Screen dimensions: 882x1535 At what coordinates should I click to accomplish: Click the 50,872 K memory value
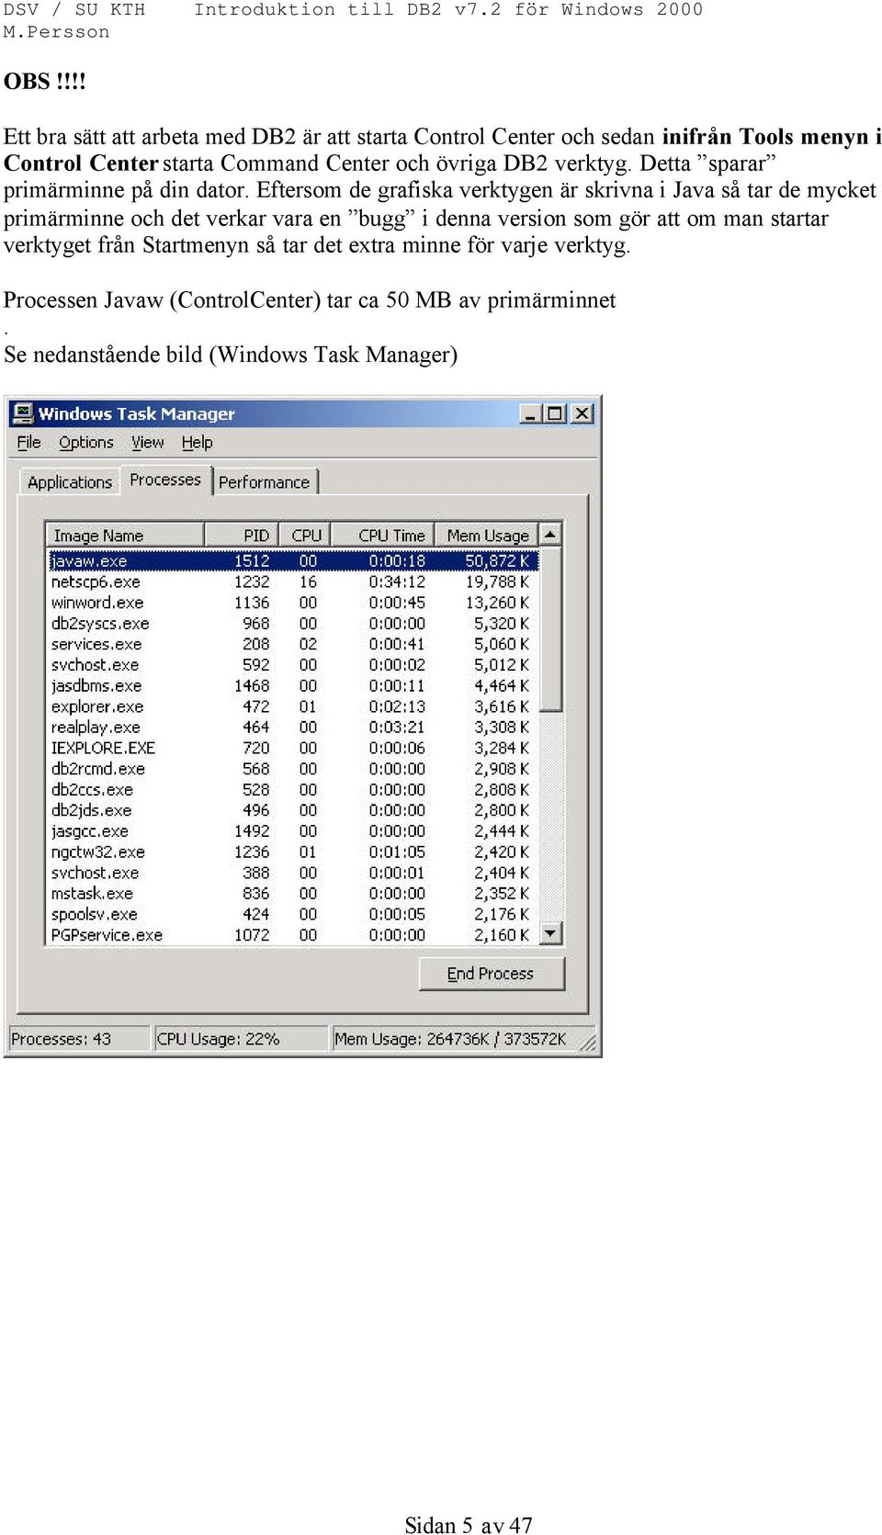pyautogui.click(x=497, y=560)
